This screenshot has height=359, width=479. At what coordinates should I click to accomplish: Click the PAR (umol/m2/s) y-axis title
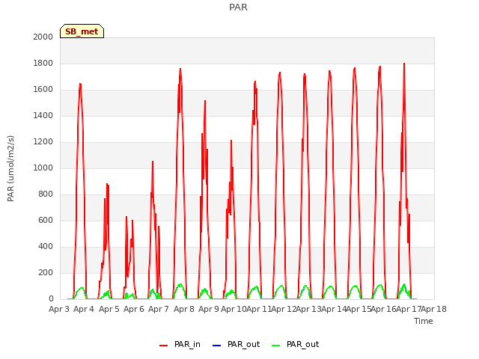point(10,168)
